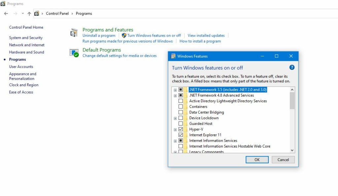Image resolution: width=338 pixels, height=196 pixels.
Task: Enable the Containers checkbox
Action: click(181, 107)
